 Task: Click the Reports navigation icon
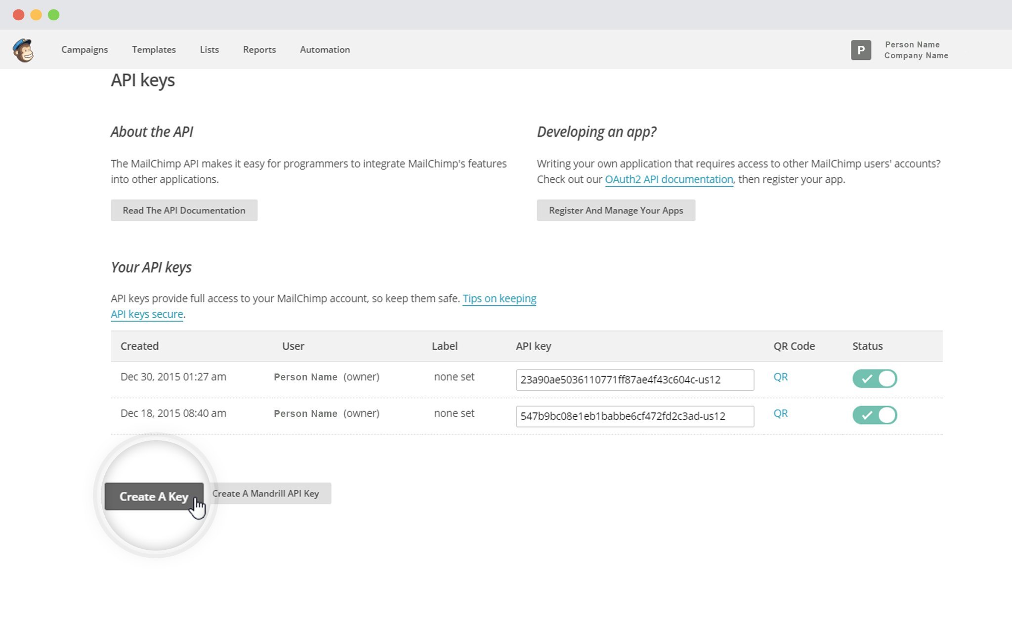point(259,49)
